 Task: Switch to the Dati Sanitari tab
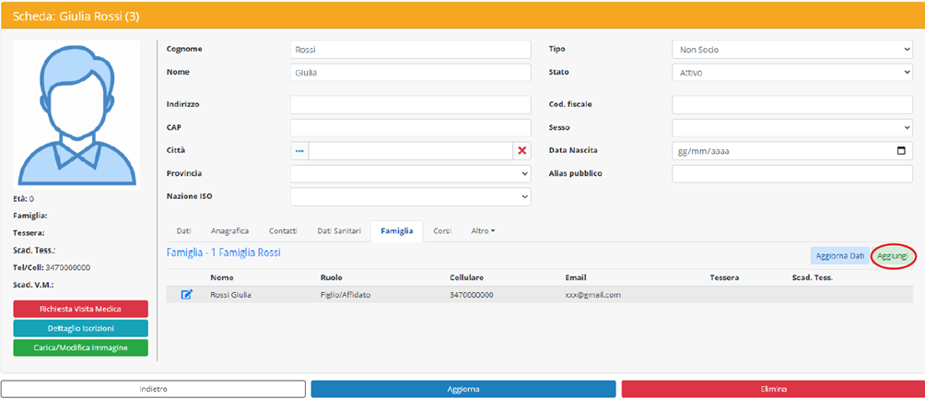[x=333, y=230]
